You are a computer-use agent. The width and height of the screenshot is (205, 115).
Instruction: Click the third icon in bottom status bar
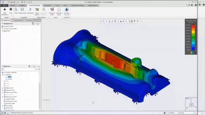click(x=8, y=113)
